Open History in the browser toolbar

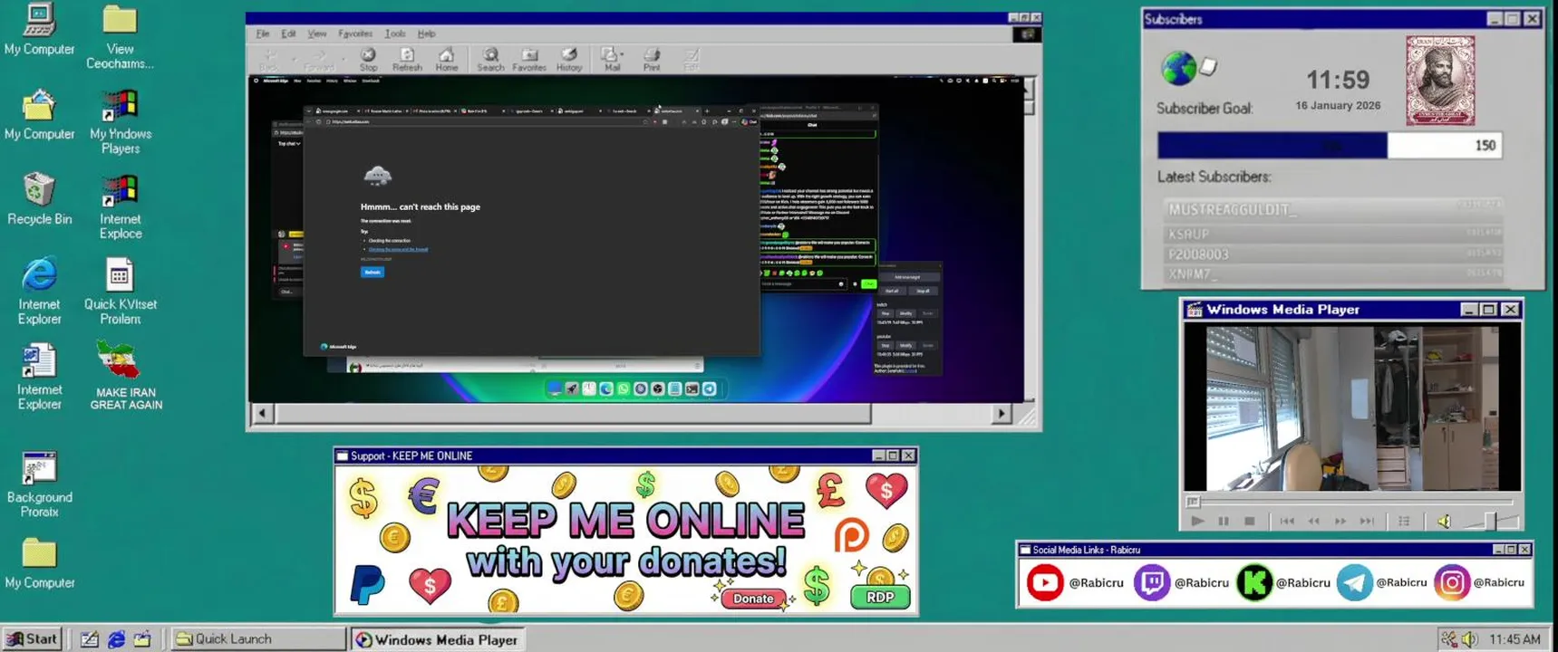tap(569, 60)
